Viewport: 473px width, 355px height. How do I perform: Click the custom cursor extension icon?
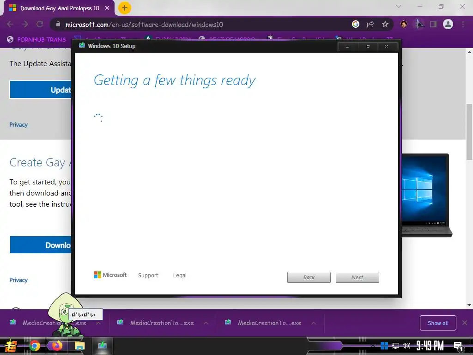(418, 24)
